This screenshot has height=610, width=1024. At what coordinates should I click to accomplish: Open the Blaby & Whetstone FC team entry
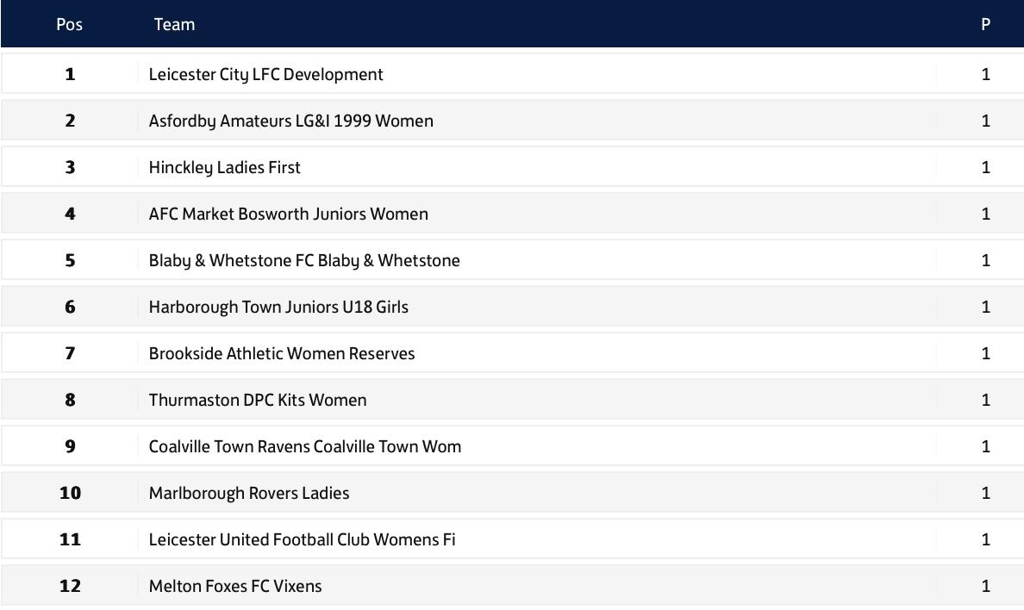(x=304, y=260)
